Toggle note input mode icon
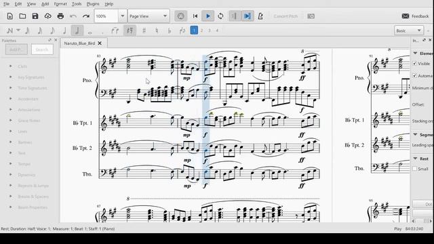The height and width of the screenshot is (244, 434). [10, 30]
